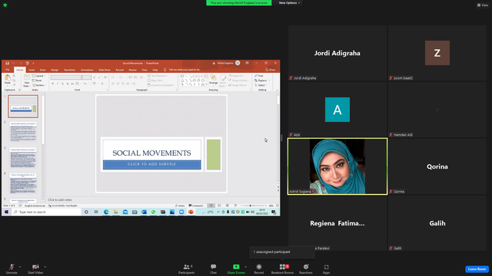Open Shape Fill dropdown
This screenshot has width=492, height=276.
[238, 76]
